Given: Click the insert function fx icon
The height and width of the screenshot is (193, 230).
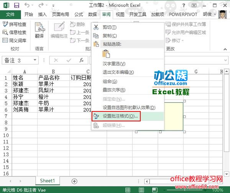Looking at the screenshot, I should click(81, 60).
